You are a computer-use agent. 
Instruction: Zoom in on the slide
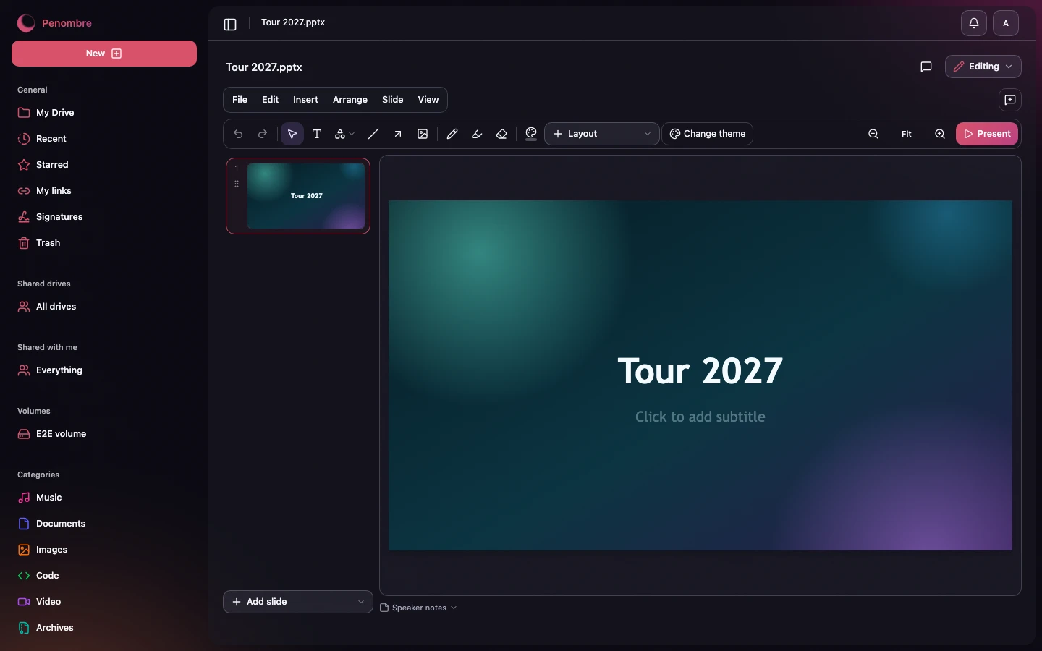[x=940, y=134]
